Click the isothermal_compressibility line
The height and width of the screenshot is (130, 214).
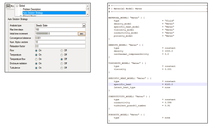[x=142, y=54]
